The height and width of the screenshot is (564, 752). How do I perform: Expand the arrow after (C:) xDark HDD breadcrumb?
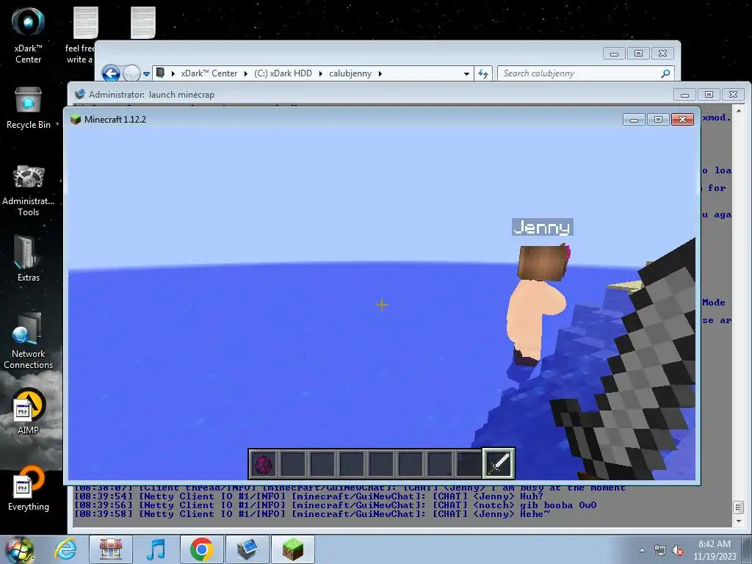point(320,73)
